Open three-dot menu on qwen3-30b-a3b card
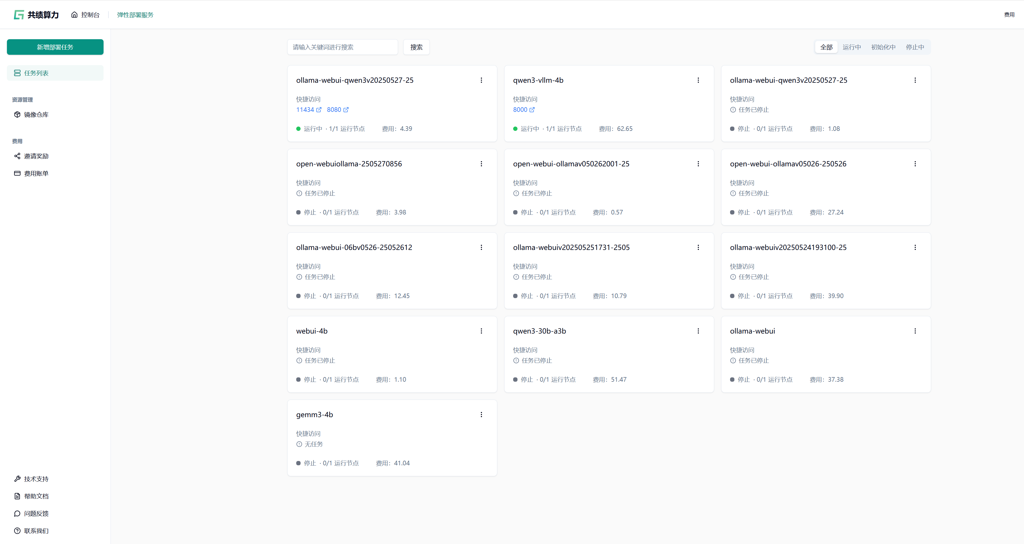This screenshot has width=1024, height=544. tap(698, 331)
